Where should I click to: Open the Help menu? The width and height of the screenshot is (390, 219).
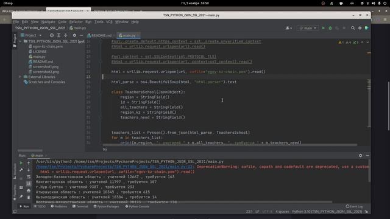point(135,22)
